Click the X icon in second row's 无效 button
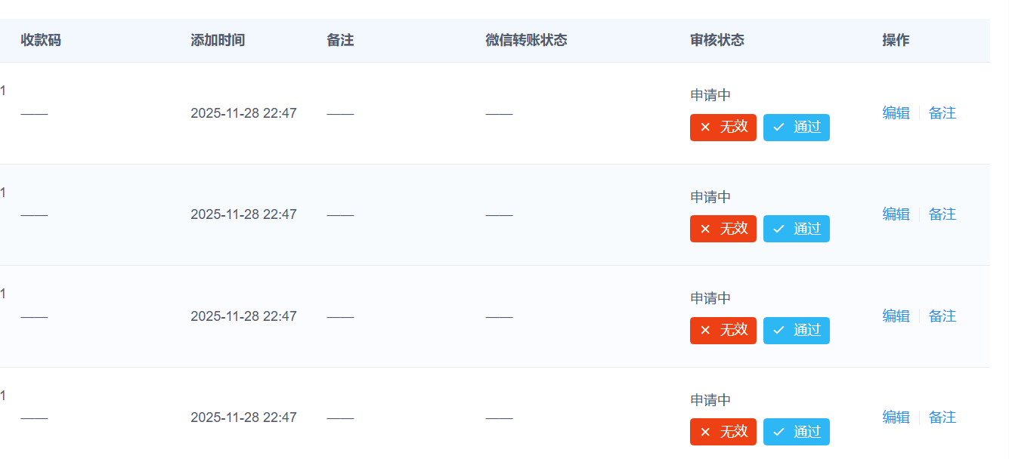Image resolution: width=1009 pixels, height=459 pixels. [705, 229]
